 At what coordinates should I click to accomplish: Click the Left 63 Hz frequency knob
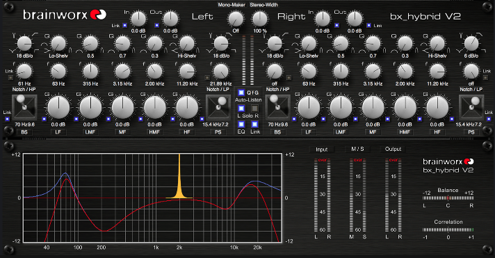point(58,72)
